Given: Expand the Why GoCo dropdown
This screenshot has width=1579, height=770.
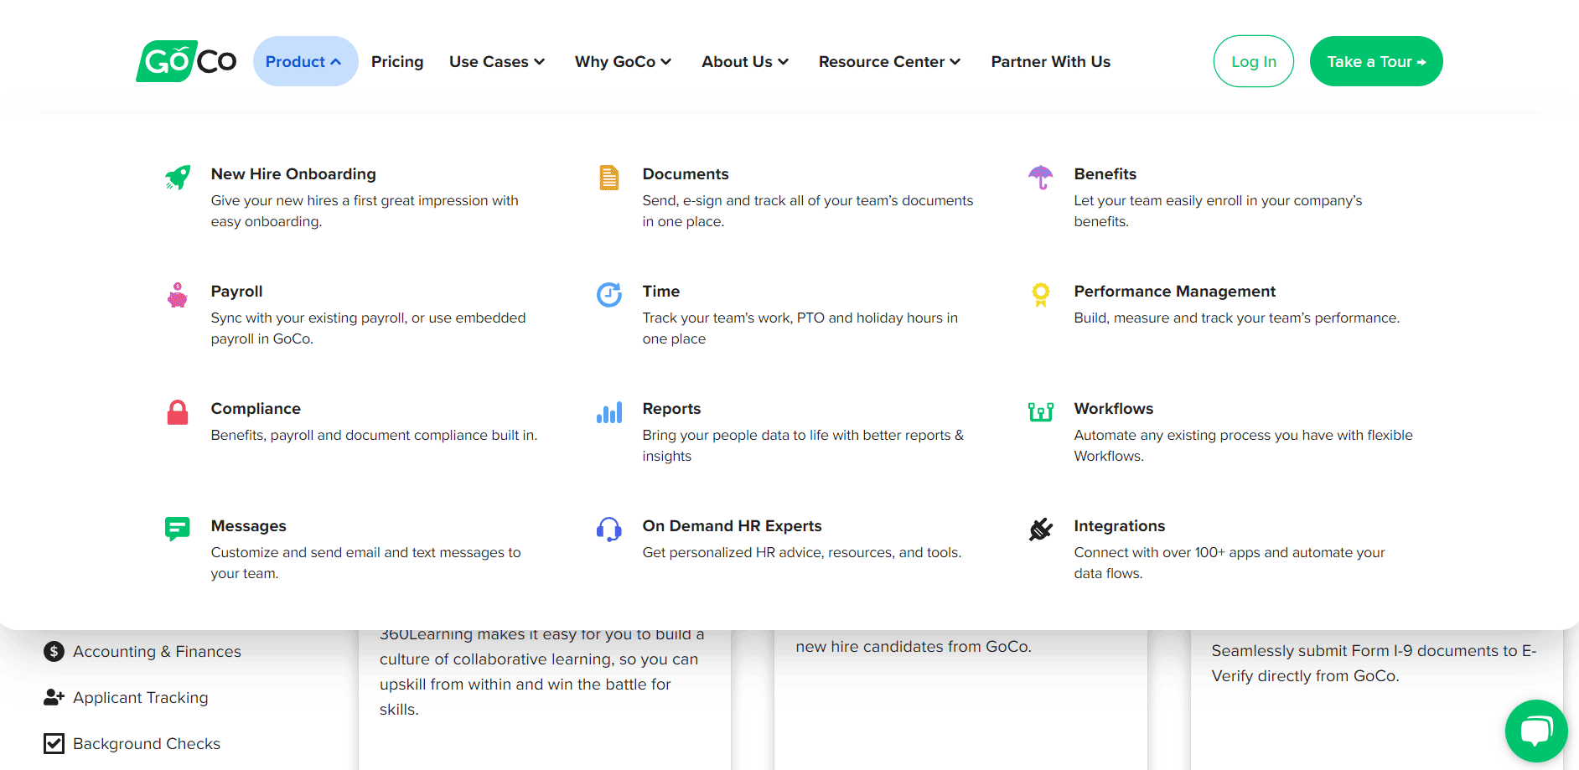Looking at the screenshot, I should tap(623, 61).
